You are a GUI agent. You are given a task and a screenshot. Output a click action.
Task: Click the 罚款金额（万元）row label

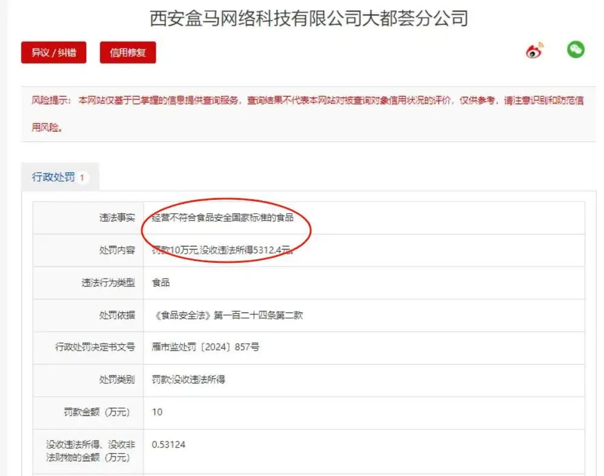point(97,412)
